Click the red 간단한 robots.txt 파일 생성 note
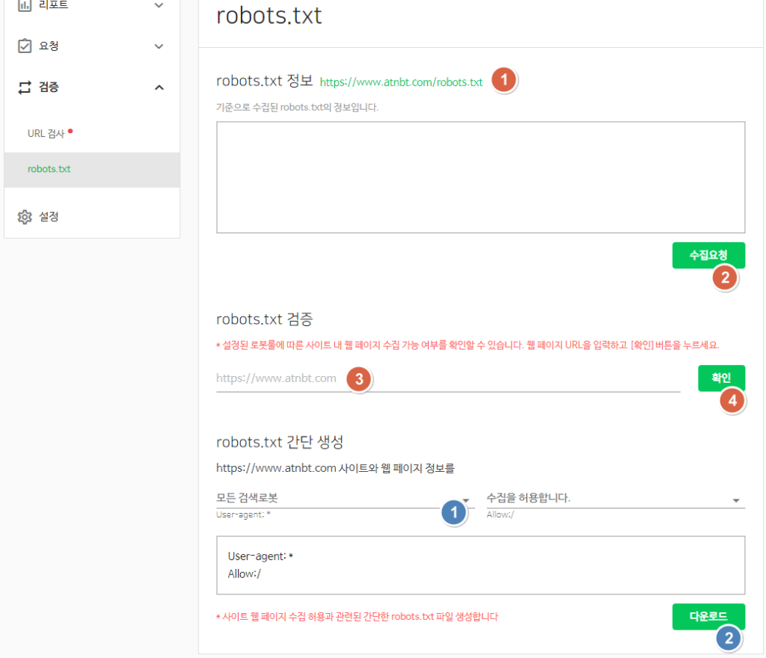766x658 pixels. pos(357,617)
